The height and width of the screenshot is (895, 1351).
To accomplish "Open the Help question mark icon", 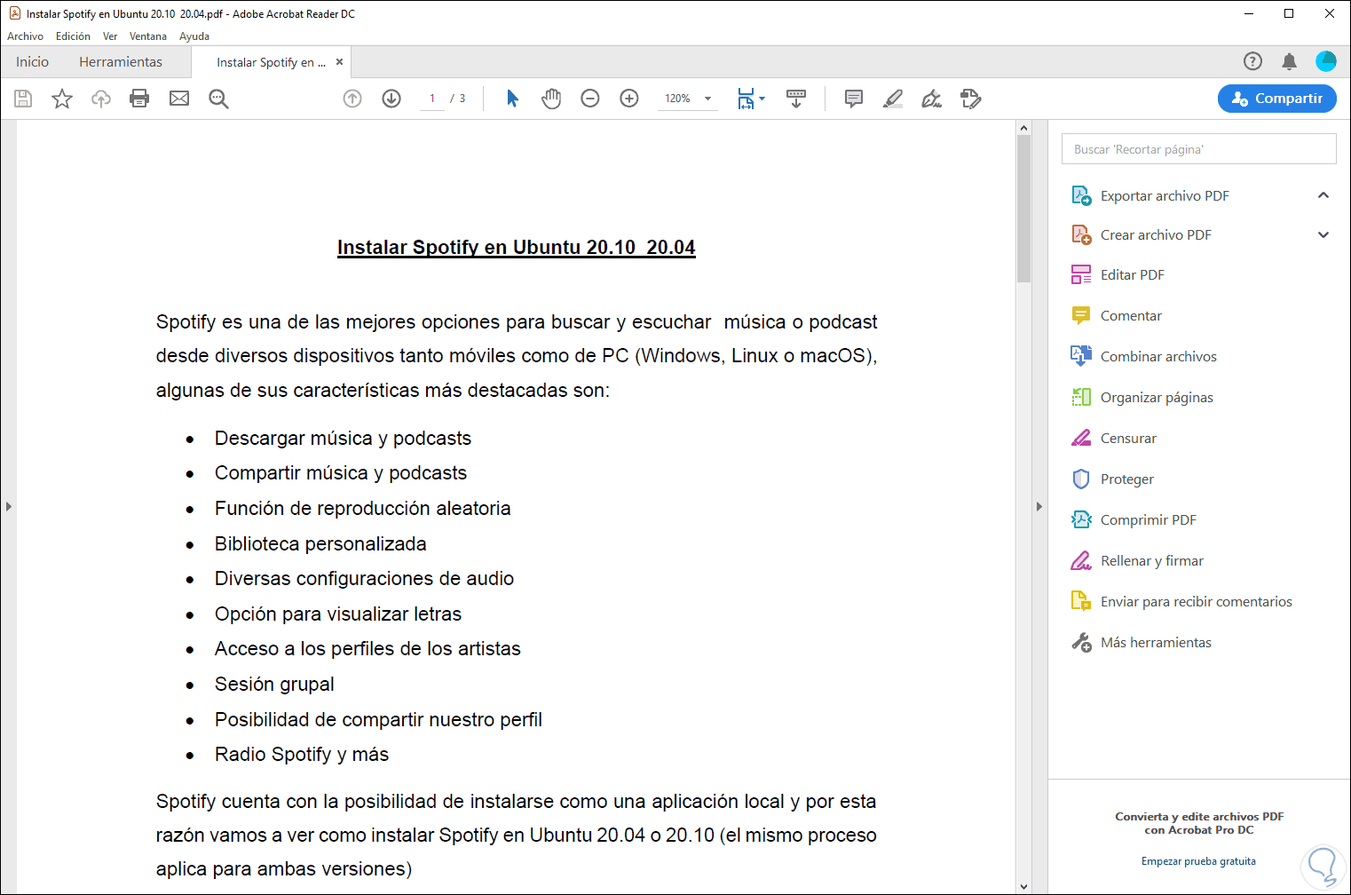I will pos(1252,61).
